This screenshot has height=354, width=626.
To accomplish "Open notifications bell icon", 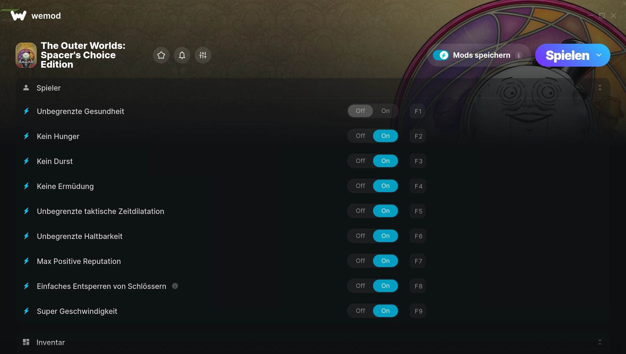I will [182, 55].
